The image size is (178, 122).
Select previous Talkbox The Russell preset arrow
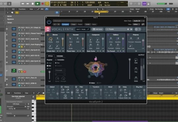118,51
